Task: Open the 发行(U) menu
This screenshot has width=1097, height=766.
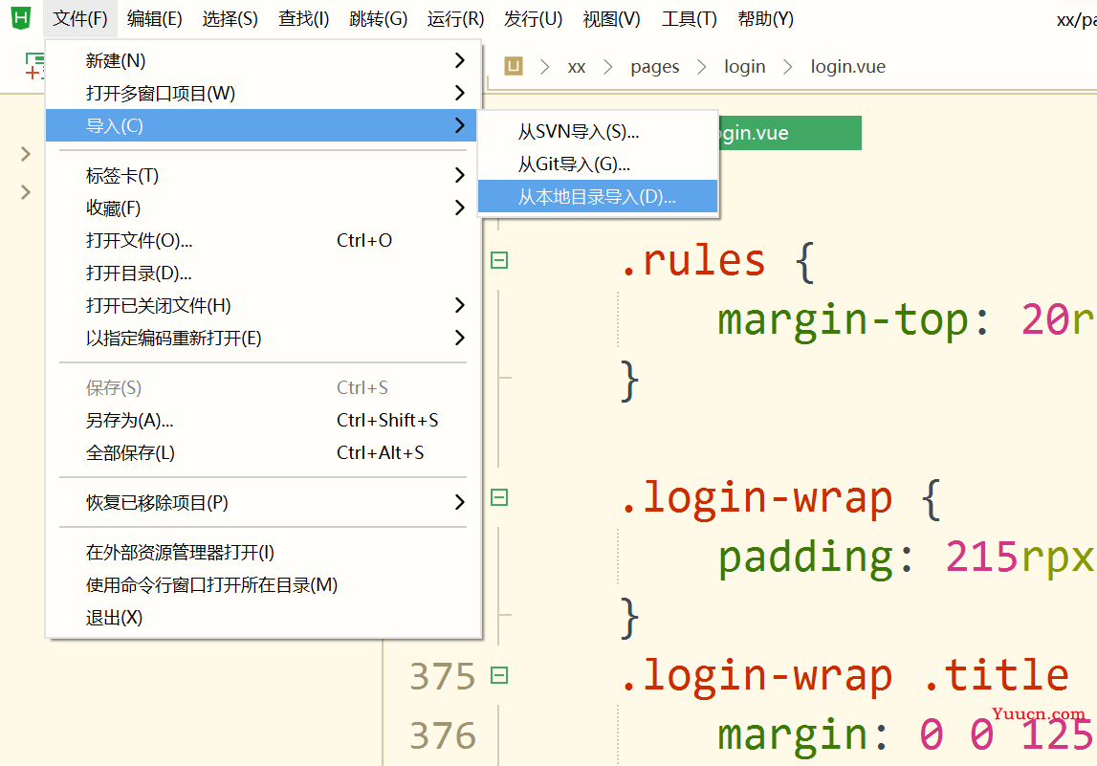Action: pyautogui.click(x=533, y=19)
